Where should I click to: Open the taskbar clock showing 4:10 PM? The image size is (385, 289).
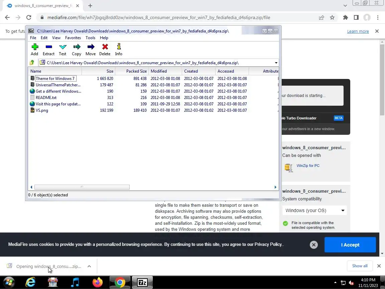[x=368, y=283]
